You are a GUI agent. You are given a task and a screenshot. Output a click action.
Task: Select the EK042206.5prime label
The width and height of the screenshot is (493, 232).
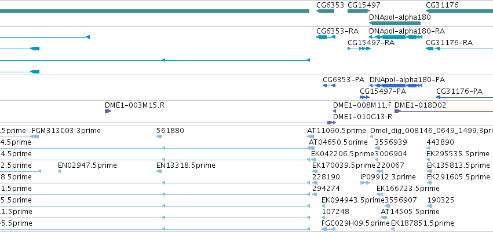[342, 154]
